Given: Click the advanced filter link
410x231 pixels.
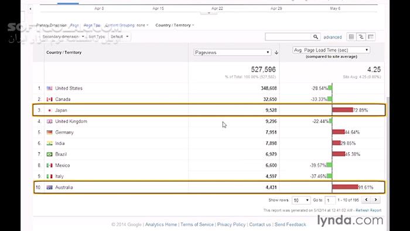Looking at the screenshot, I should (x=333, y=37).
